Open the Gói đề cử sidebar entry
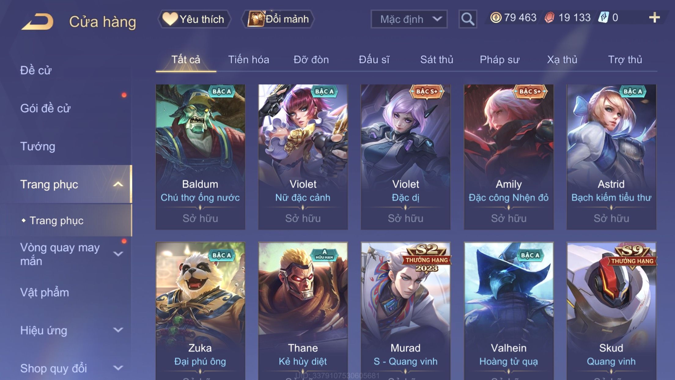Image resolution: width=675 pixels, height=380 pixels. [45, 108]
